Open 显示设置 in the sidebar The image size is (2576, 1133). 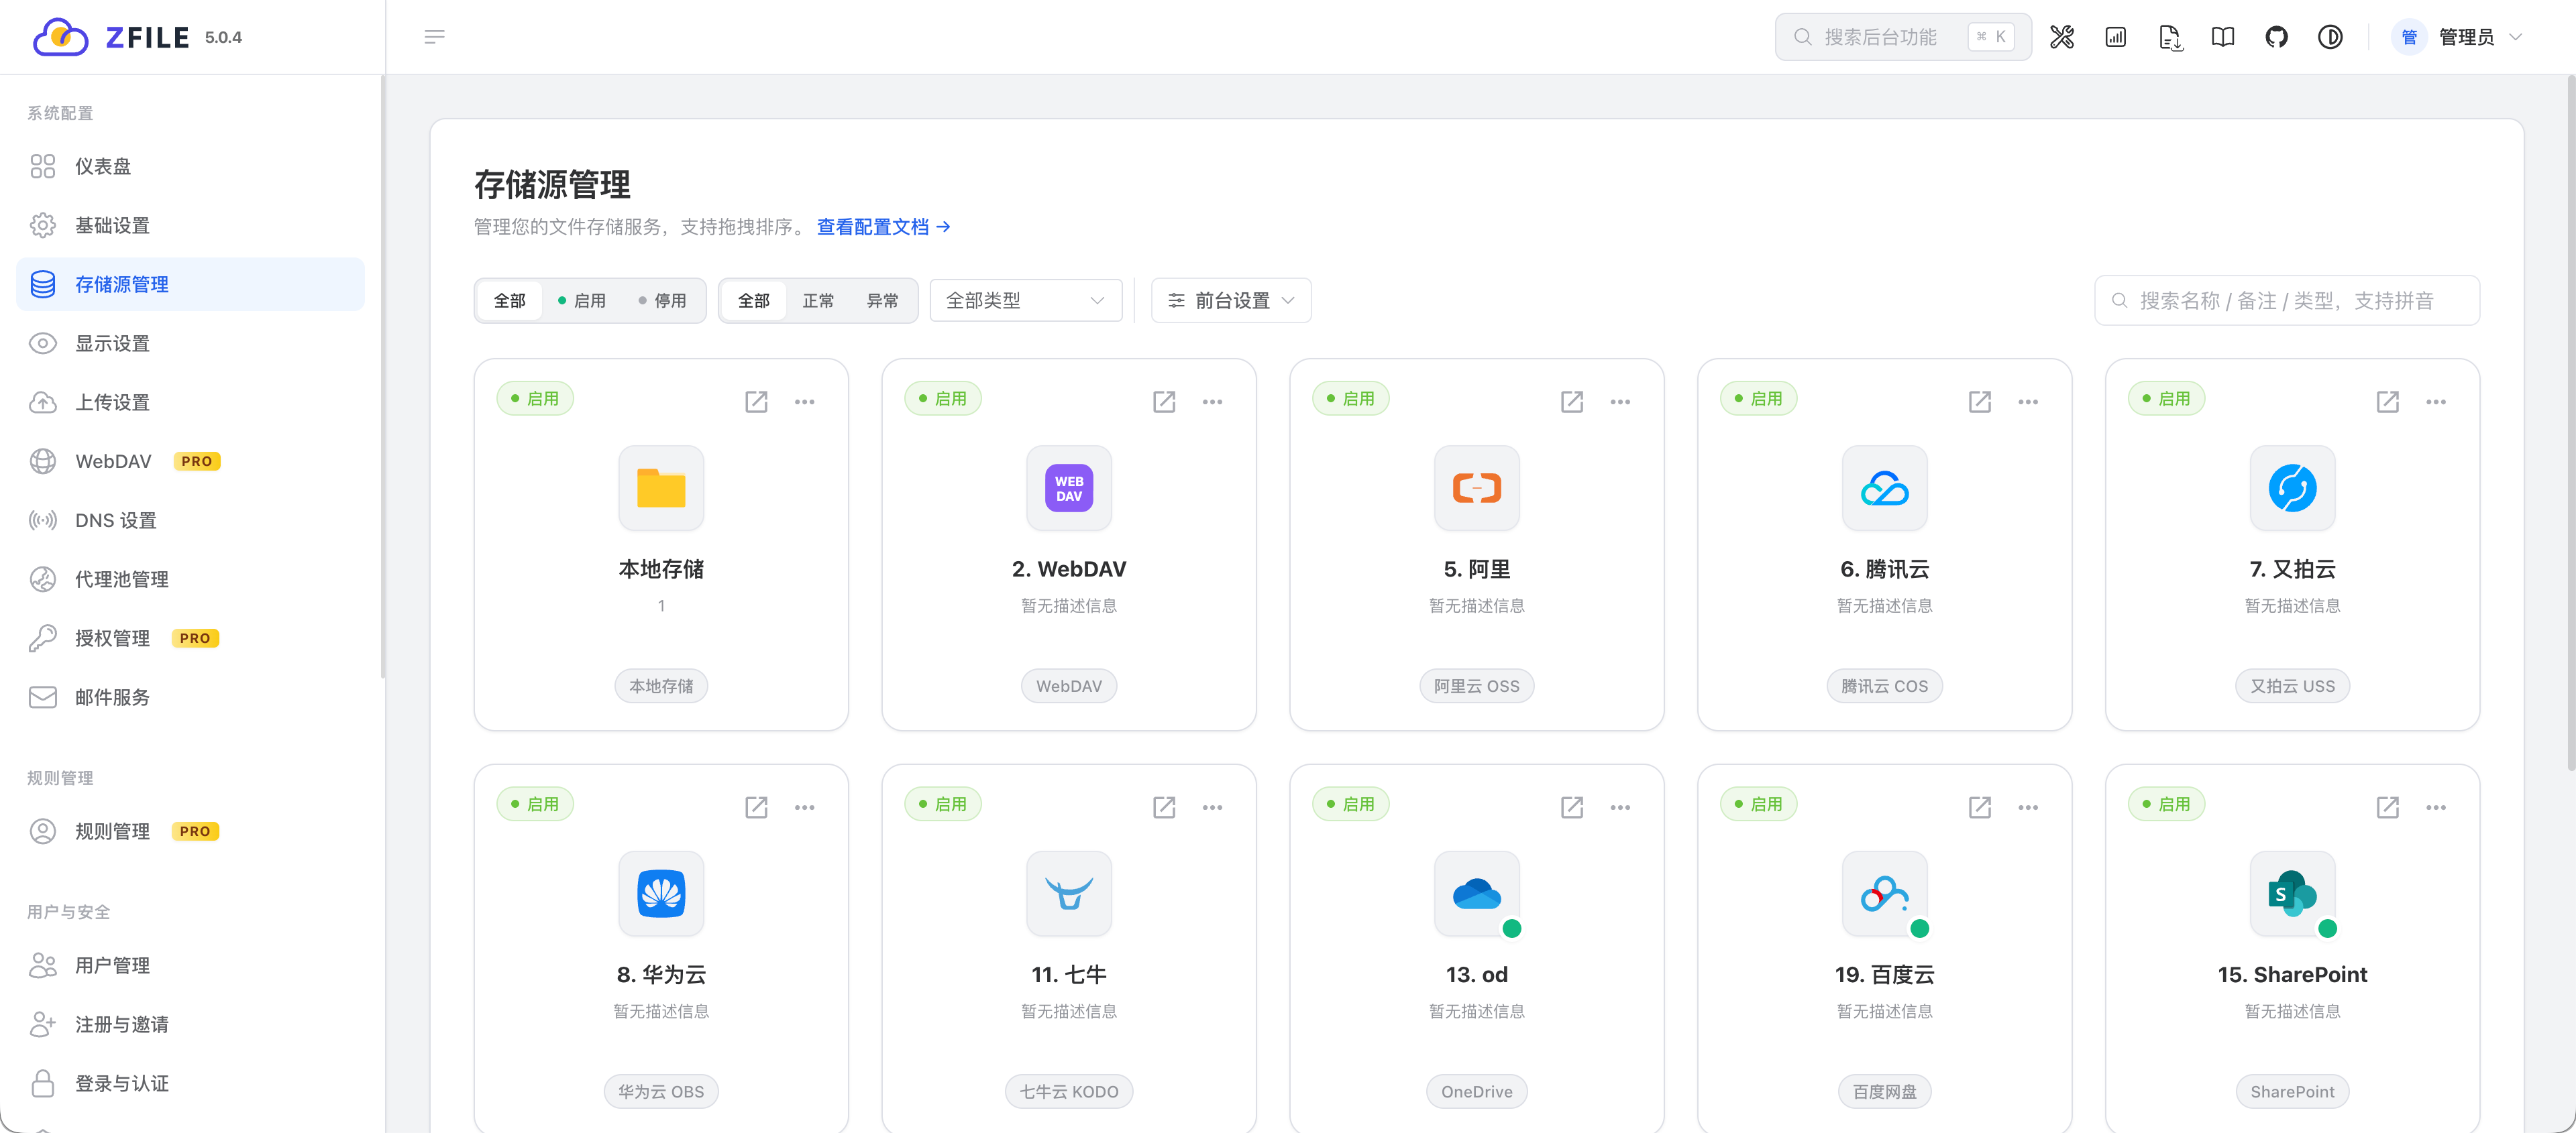[190, 343]
